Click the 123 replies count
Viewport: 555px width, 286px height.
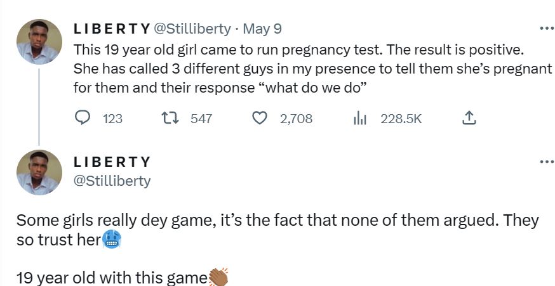(x=112, y=119)
